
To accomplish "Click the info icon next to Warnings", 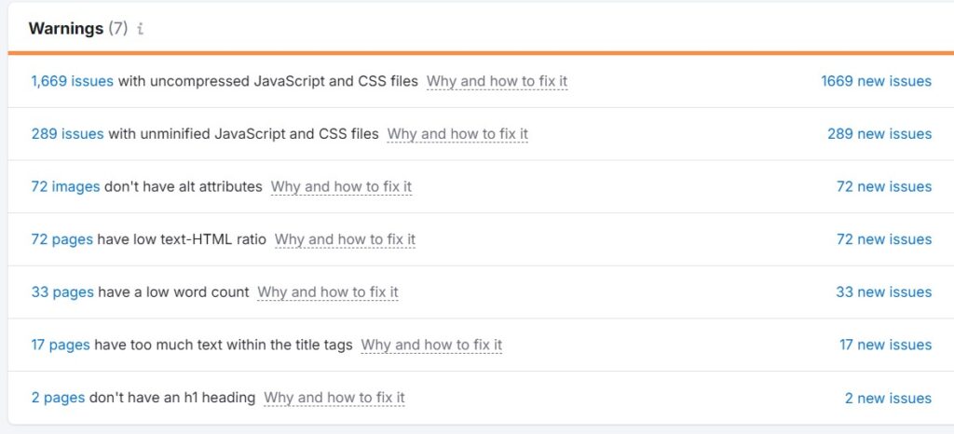I will pyautogui.click(x=141, y=29).
